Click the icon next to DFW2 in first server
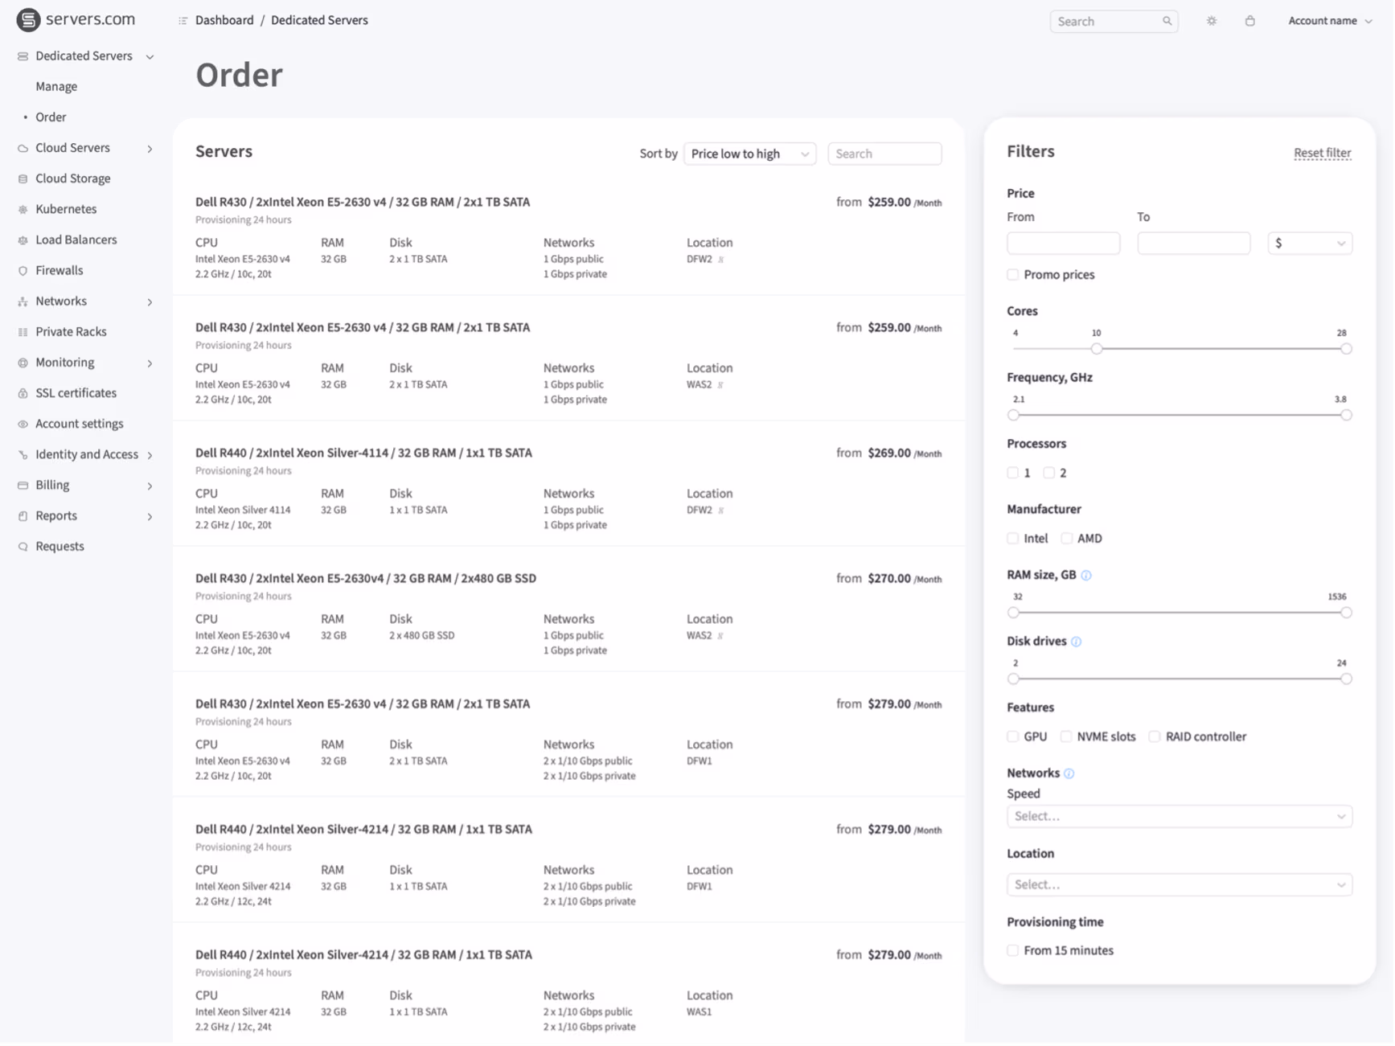 point(721,260)
